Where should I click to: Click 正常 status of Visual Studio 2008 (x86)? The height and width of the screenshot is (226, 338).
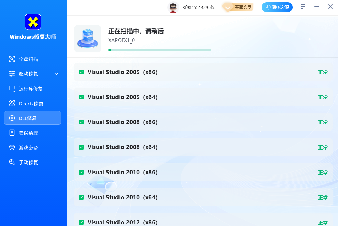coord(323,122)
